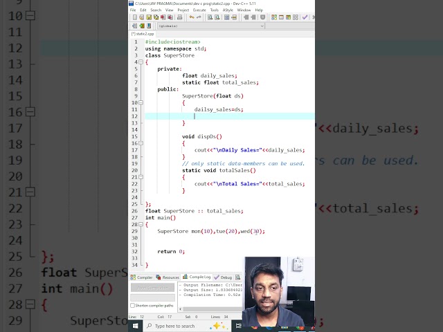Click the Debug checkmark toolbar icon
The image size is (443, 332).
pos(305,17)
